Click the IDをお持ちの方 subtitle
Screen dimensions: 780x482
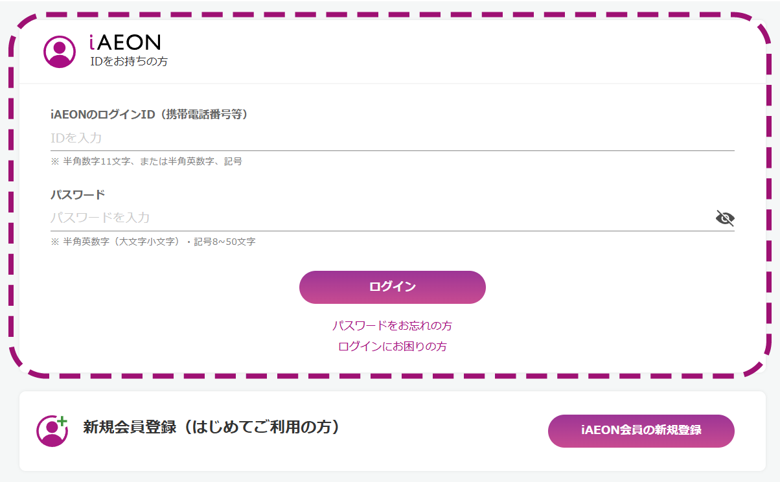coord(129,62)
